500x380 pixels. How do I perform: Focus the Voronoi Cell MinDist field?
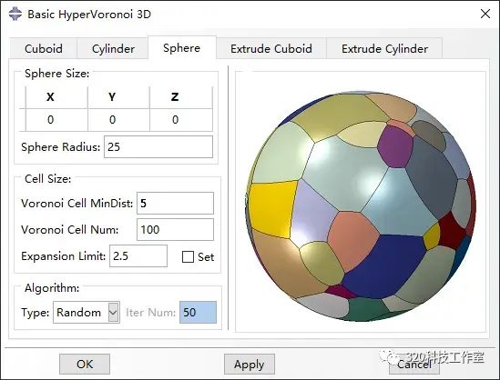point(175,203)
